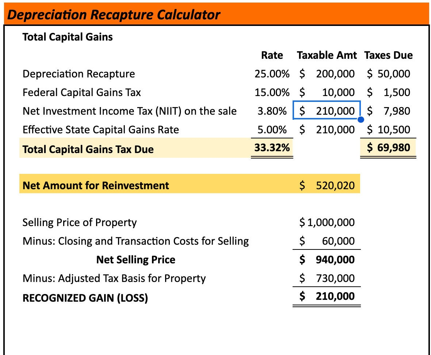Click the $520,020 net reinvestment amount cell
The height and width of the screenshot is (355, 431).
tap(327, 185)
